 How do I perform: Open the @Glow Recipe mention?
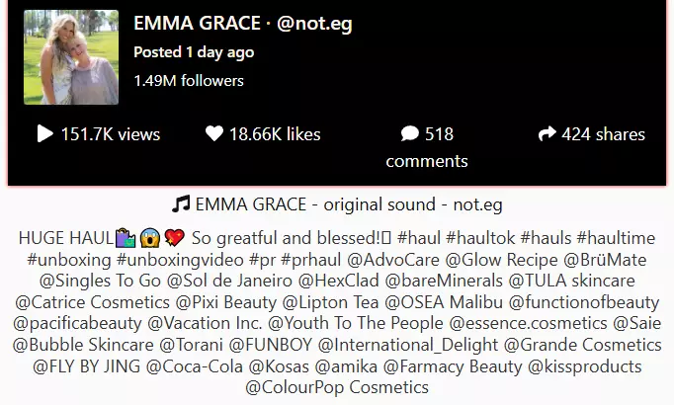(x=501, y=260)
